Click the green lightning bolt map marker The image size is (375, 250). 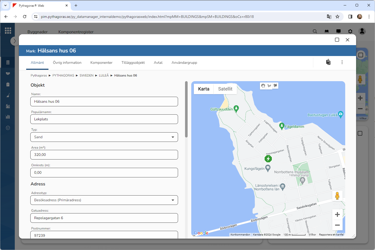click(x=268, y=159)
